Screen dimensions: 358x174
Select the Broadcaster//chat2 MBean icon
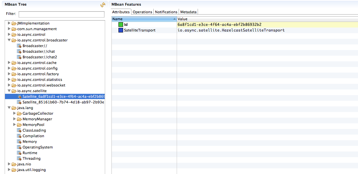tap(19, 57)
